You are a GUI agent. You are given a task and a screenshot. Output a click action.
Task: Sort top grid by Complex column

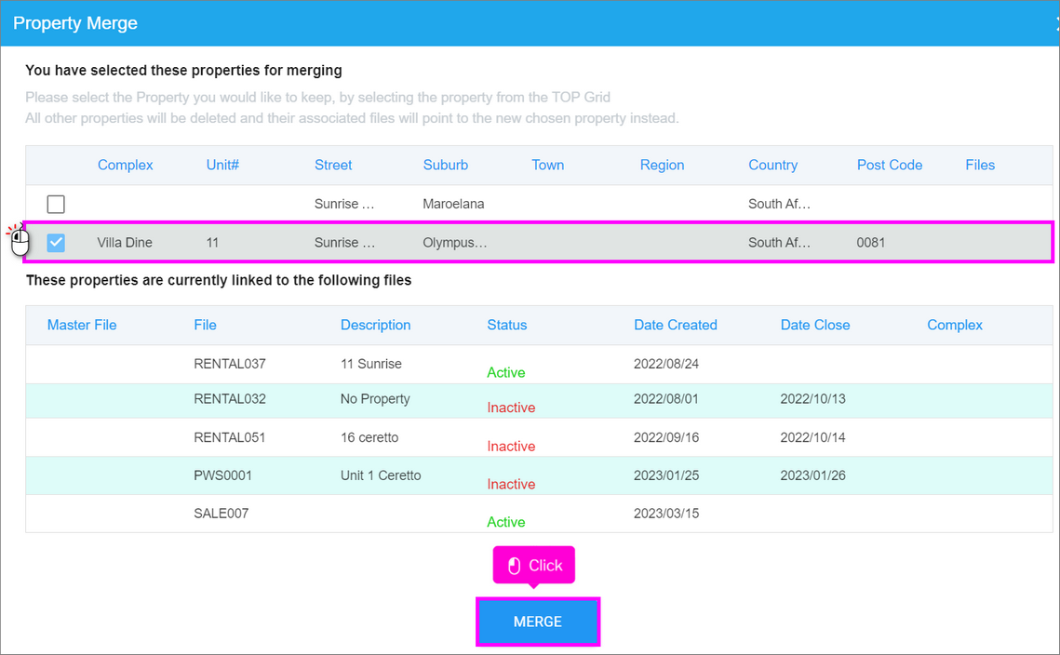coord(125,165)
